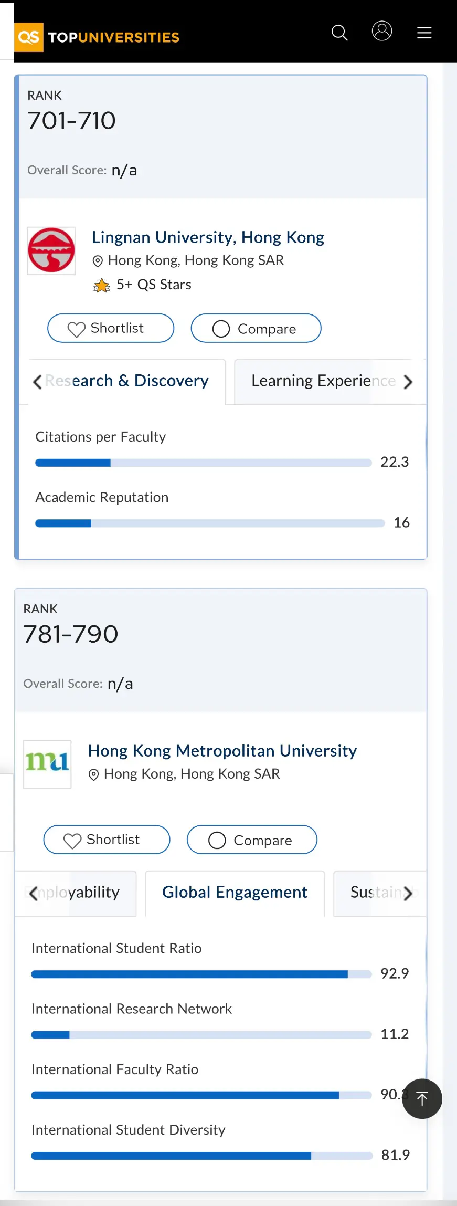Image resolution: width=457 pixels, height=1206 pixels.
Task: Click the International Student Ratio progress bar
Action: coord(201,974)
